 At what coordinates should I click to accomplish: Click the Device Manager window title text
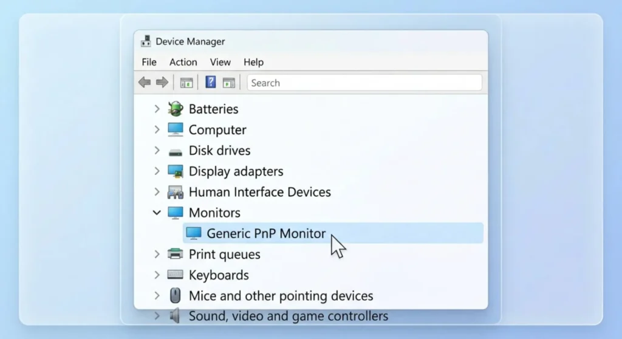pyautogui.click(x=190, y=41)
